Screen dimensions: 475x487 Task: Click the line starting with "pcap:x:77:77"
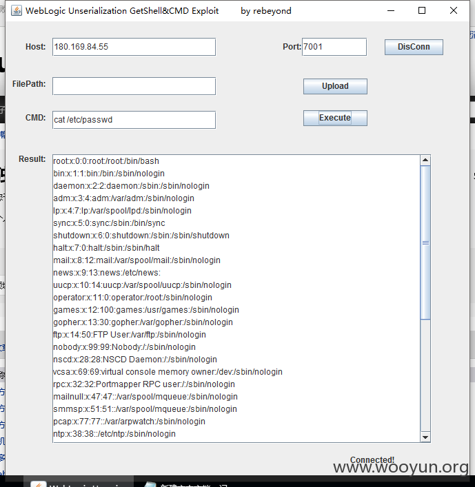130,422
